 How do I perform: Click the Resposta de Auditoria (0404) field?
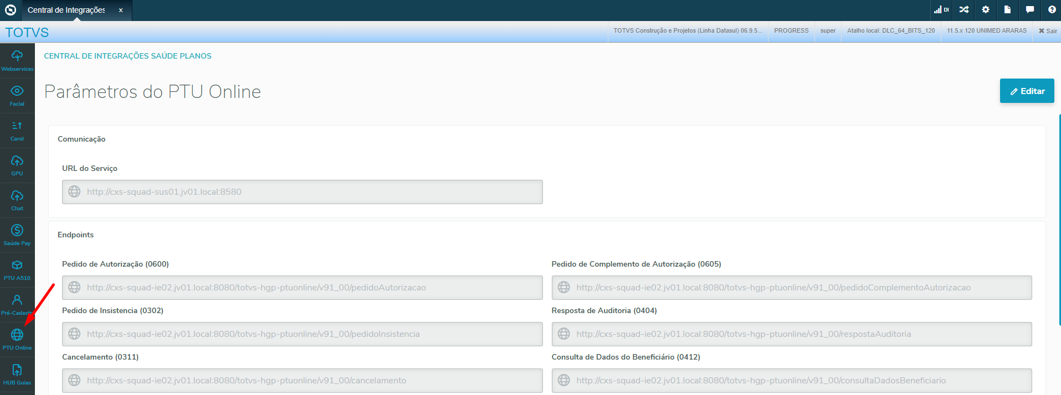point(792,334)
